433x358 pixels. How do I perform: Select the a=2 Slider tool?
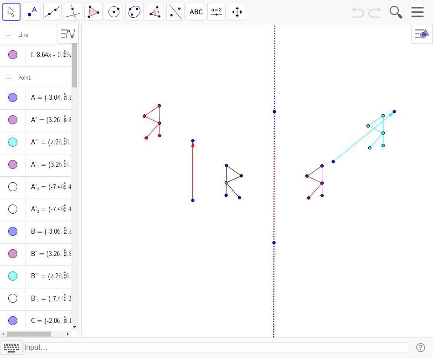click(216, 12)
